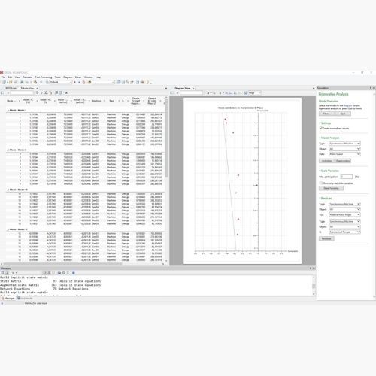This screenshot has height=376, width=376.
Task: Click the 'Build implicit state matrix' message line
Action: [24, 277]
